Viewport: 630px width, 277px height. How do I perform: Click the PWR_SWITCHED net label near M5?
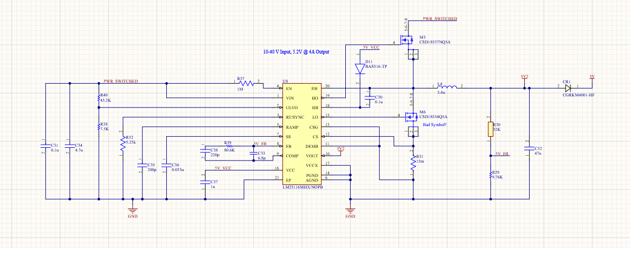click(x=439, y=19)
